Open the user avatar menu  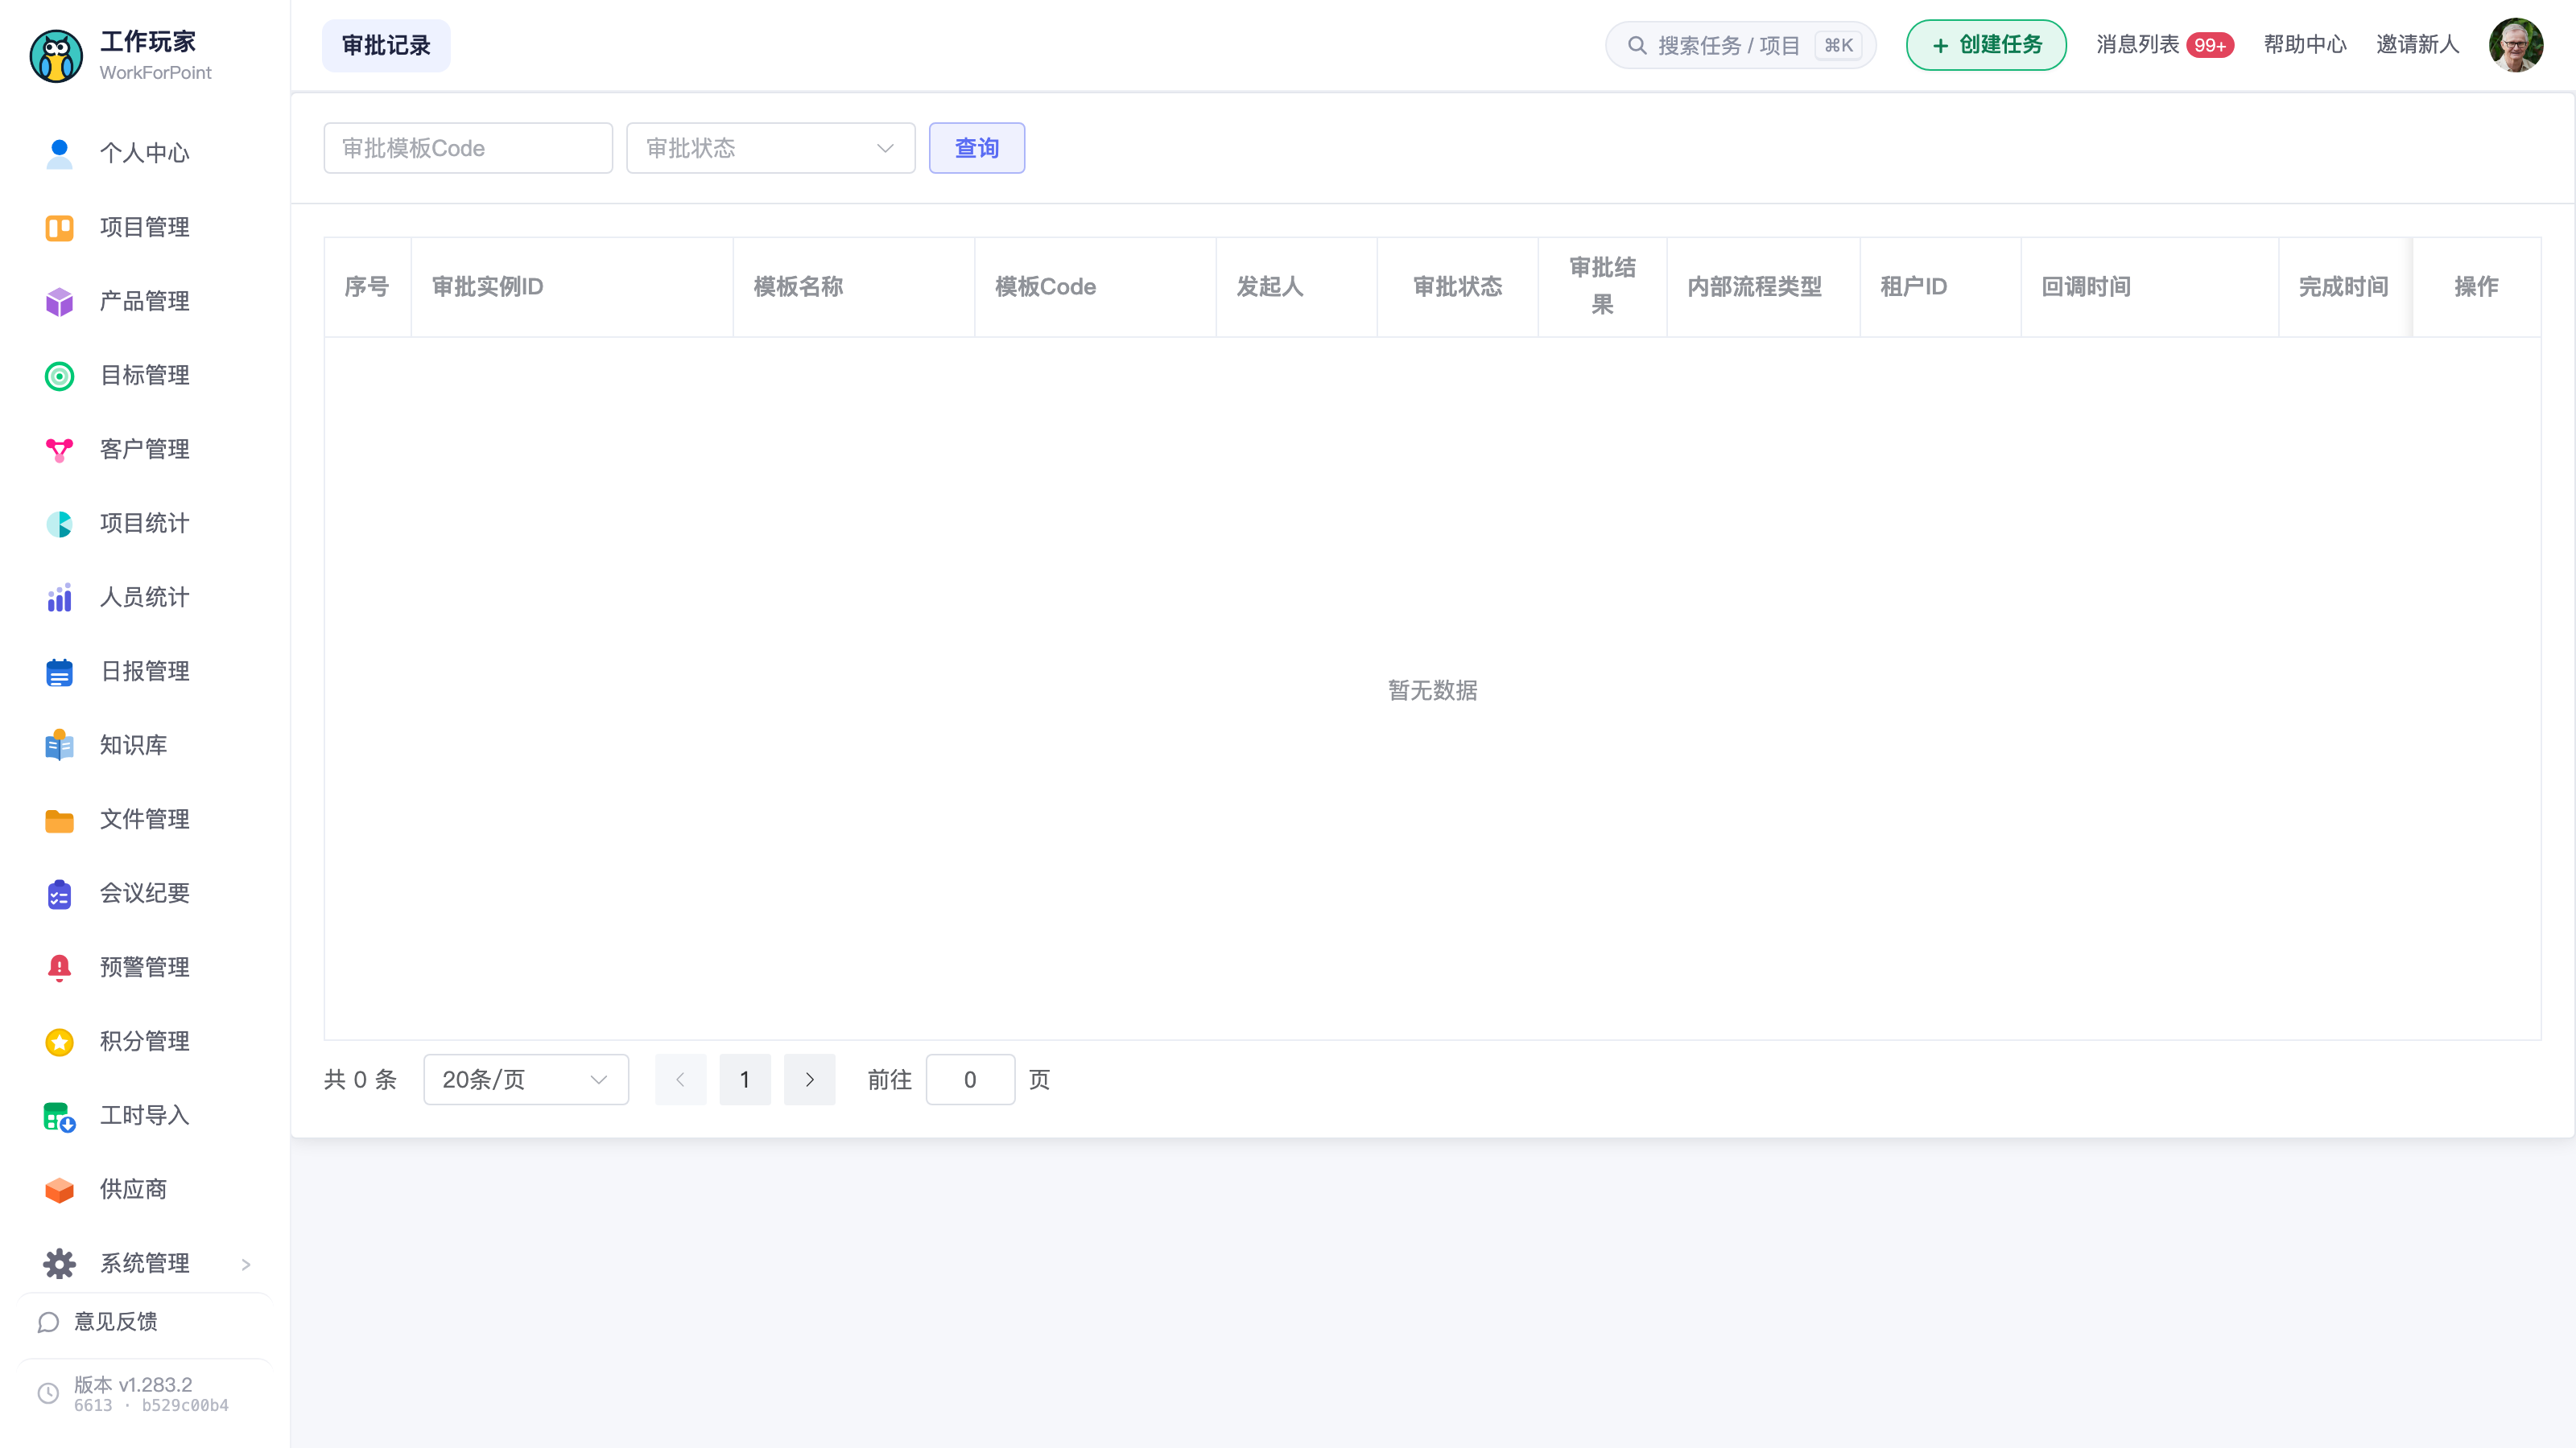point(2516,45)
